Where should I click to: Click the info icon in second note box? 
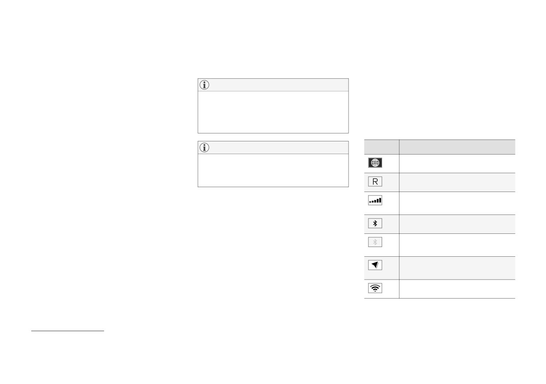click(204, 148)
